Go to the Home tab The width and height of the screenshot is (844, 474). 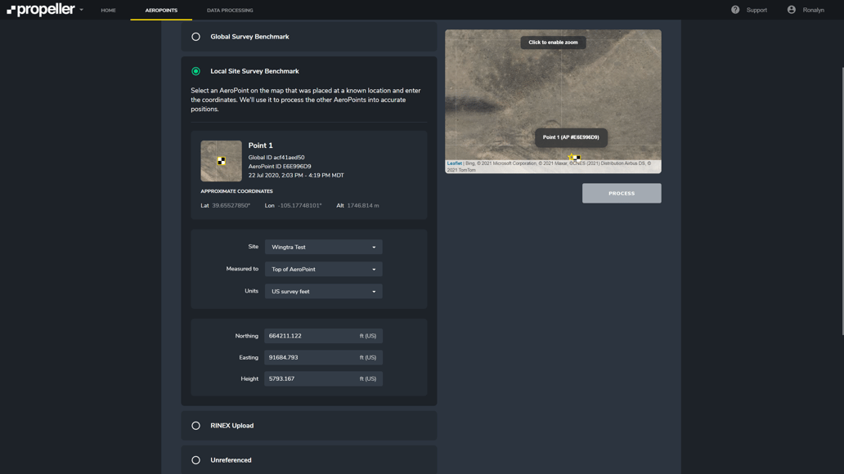click(x=108, y=11)
